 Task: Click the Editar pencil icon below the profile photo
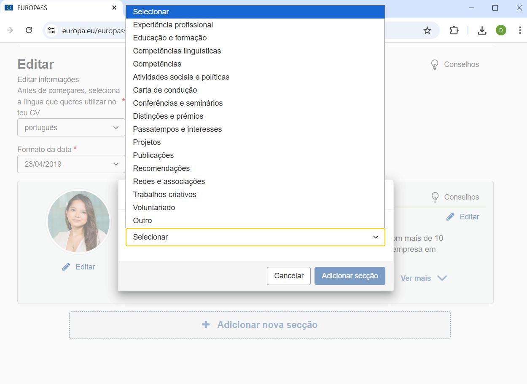coord(66,267)
